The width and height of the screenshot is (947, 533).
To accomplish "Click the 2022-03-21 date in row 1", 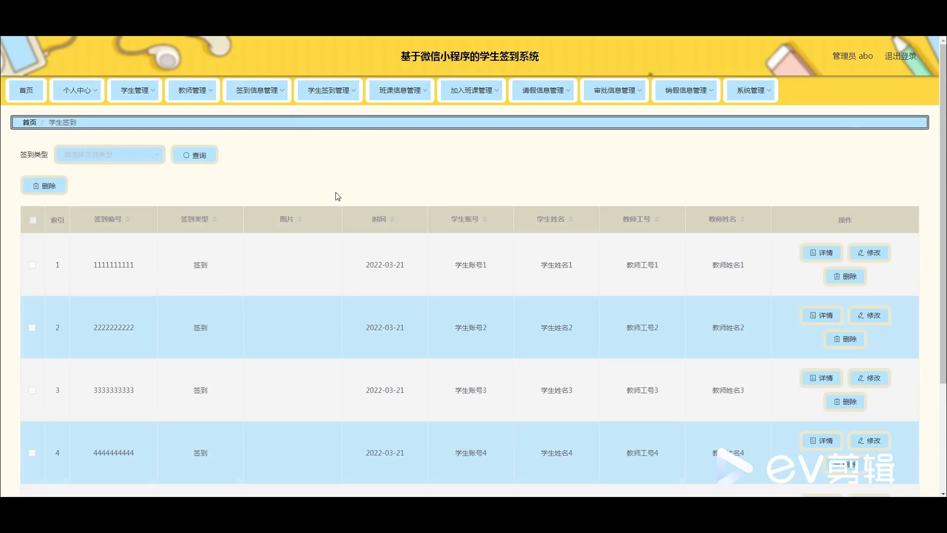I will [385, 265].
